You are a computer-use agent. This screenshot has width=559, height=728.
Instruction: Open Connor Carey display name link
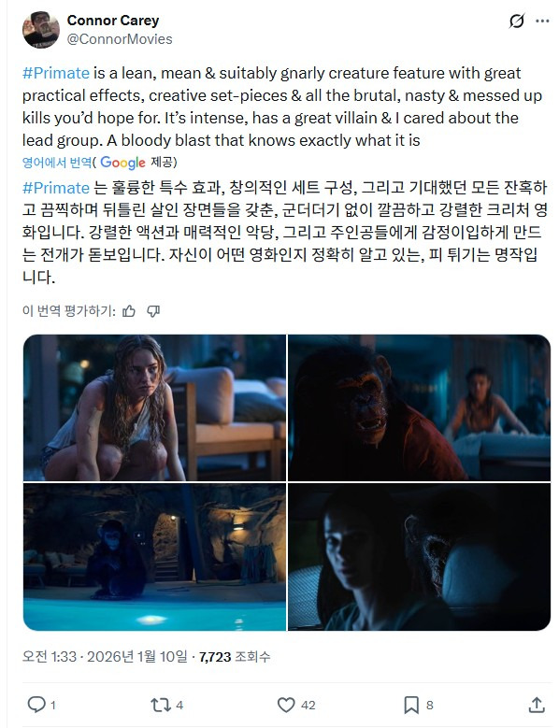coord(113,21)
